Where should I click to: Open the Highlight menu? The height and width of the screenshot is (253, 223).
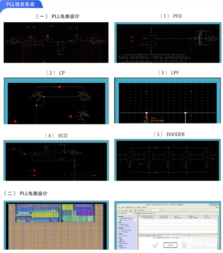point(128,208)
